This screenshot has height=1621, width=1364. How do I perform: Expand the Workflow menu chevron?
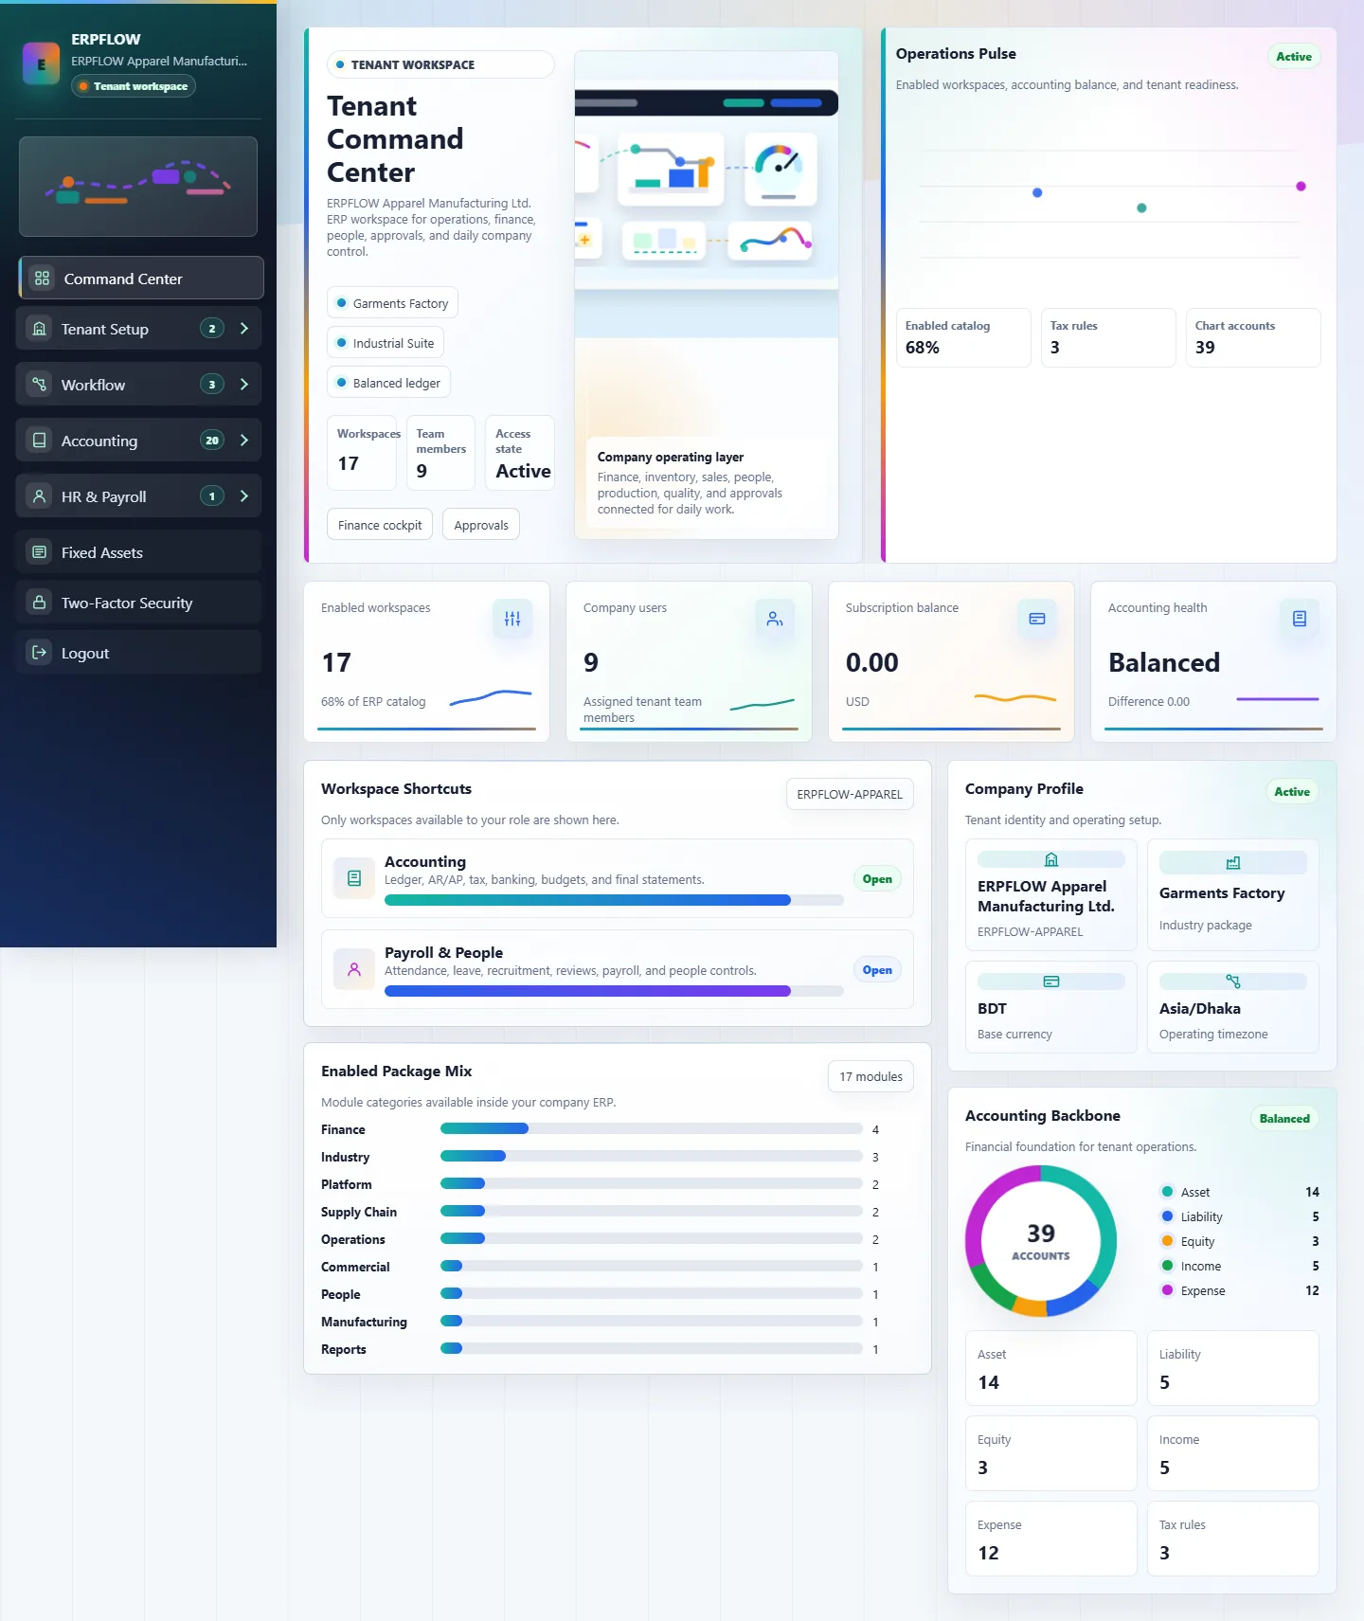click(244, 385)
